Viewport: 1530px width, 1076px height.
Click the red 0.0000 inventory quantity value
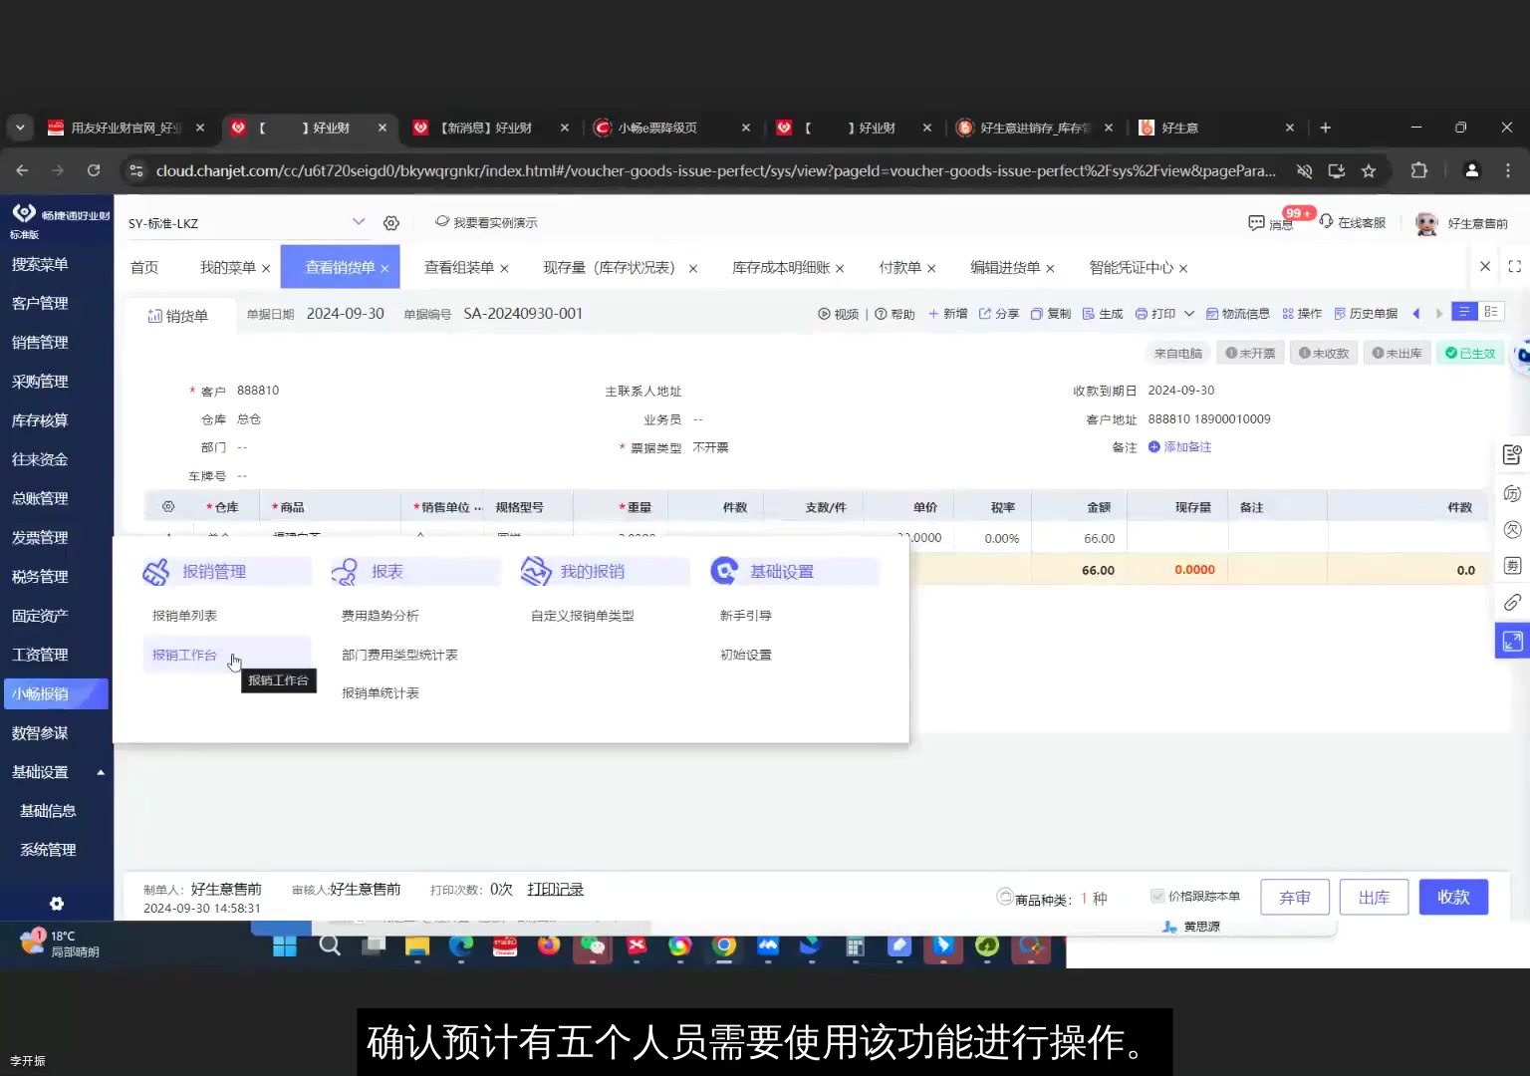1194,569
